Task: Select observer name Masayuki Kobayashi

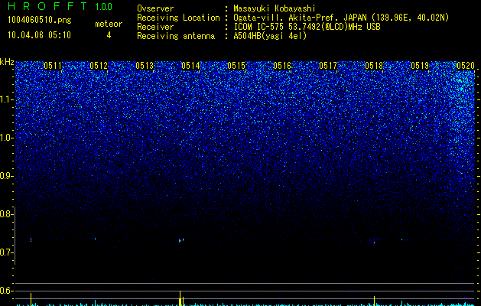Action: (275, 8)
